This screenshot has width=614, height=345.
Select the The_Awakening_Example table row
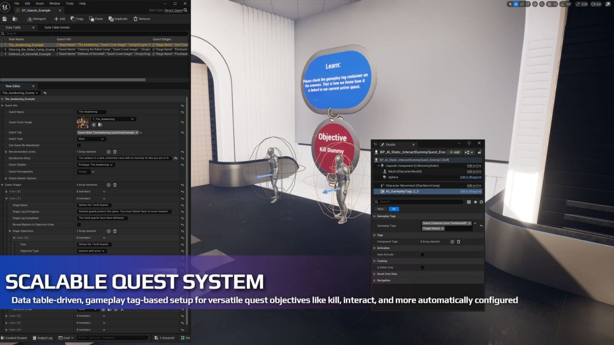click(x=95, y=45)
